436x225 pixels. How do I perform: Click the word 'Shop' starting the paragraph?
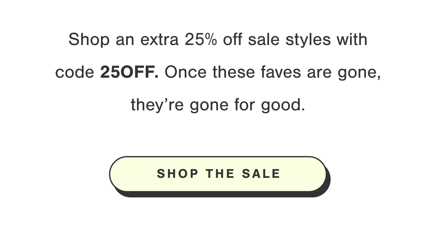point(89,40)
